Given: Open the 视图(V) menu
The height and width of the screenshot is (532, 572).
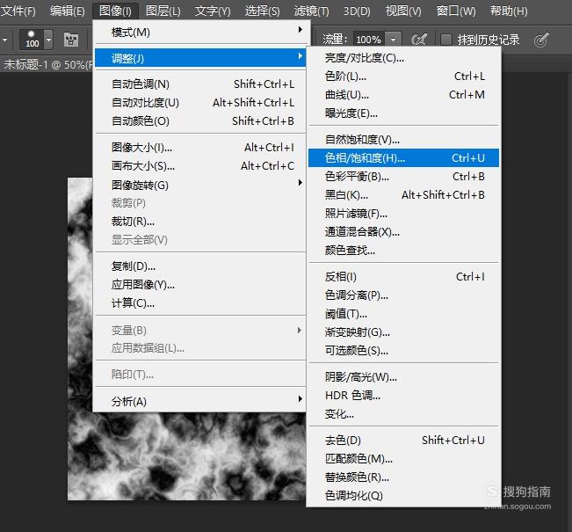Looking at the screenshot, I should tap(403, 11).
